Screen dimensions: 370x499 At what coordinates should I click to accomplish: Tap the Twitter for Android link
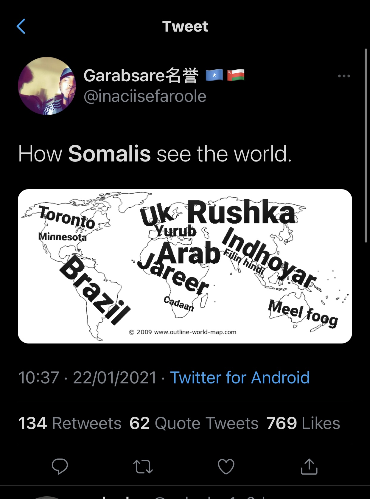[240, 377]
